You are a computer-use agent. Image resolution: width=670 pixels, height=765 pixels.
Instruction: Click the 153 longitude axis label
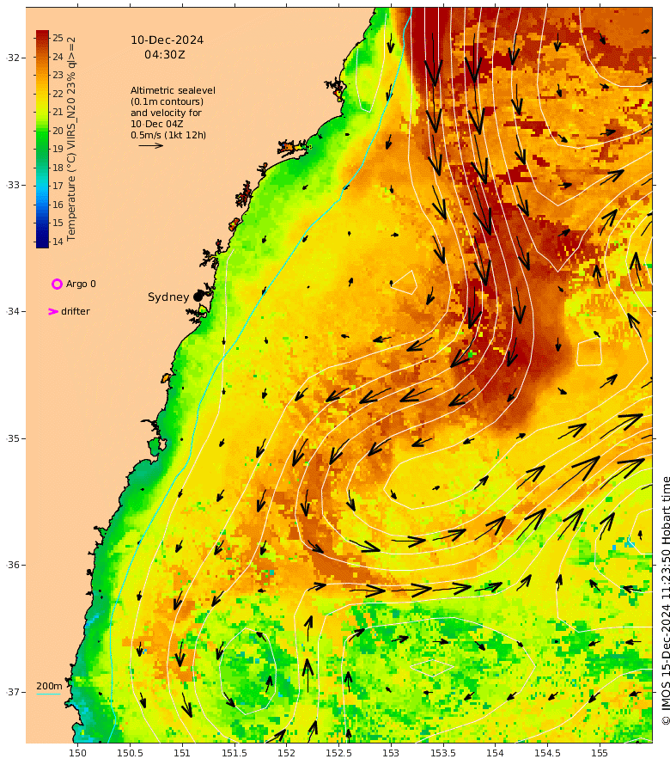coord(391,753)
